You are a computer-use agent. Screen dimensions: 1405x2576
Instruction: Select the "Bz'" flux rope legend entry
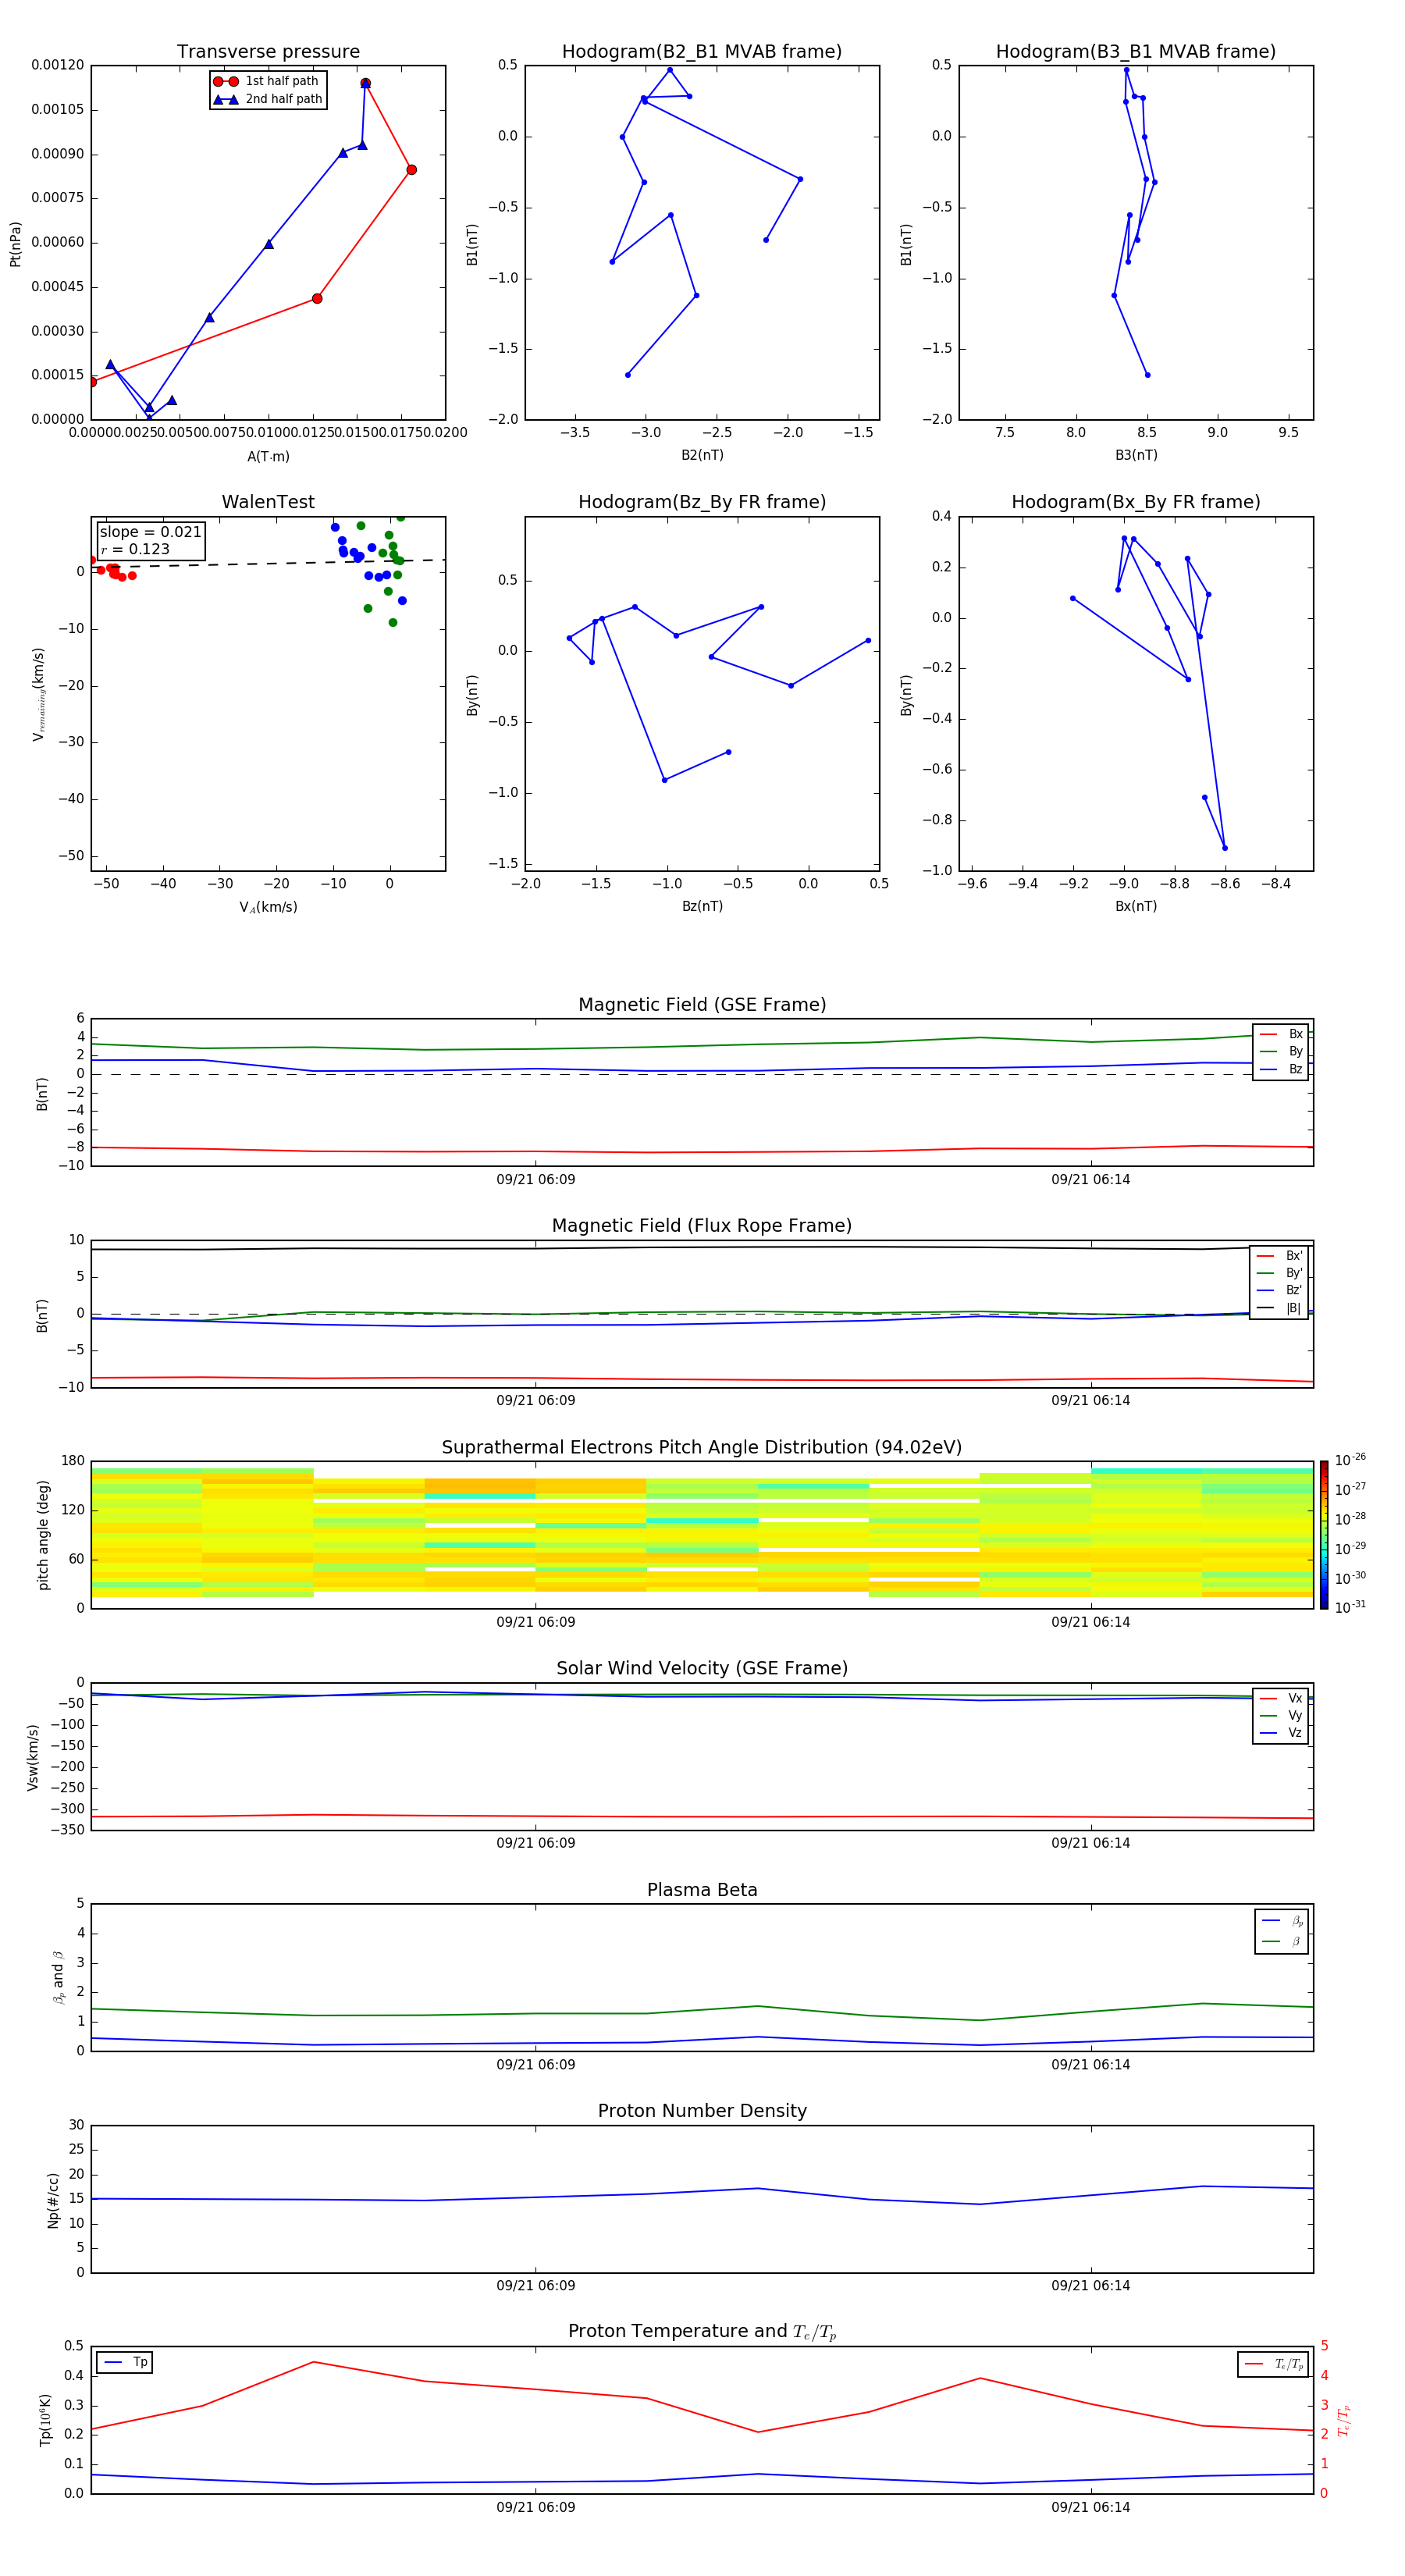click(x=1279, y=1290)
